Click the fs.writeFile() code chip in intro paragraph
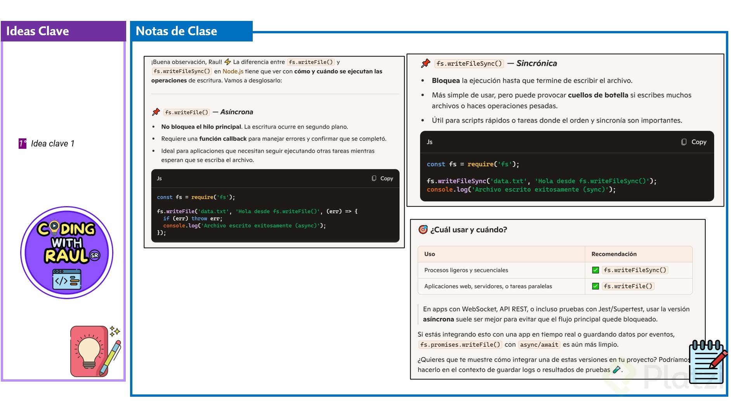731x401 pixels. point(311,62)
